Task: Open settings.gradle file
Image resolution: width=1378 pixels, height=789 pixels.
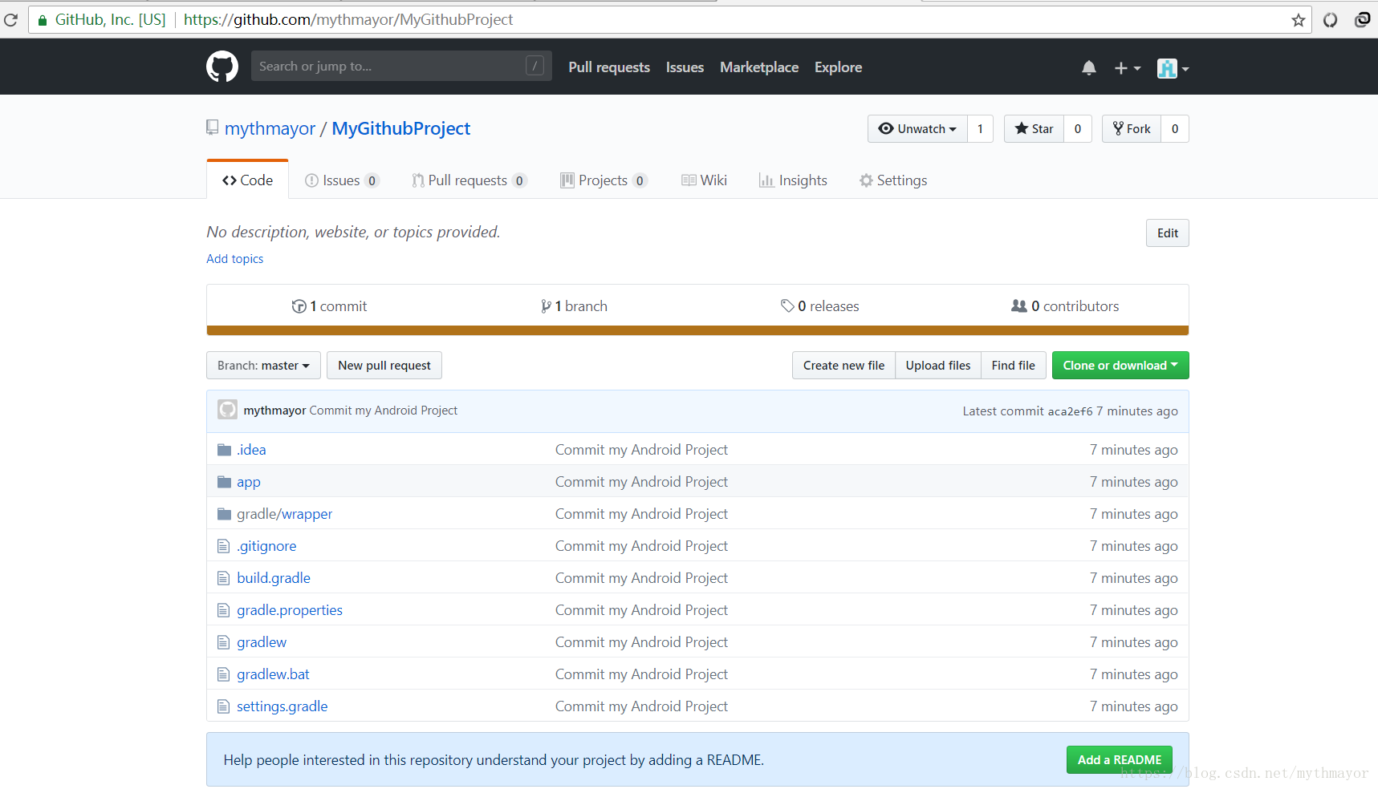Action: (283, 706)
